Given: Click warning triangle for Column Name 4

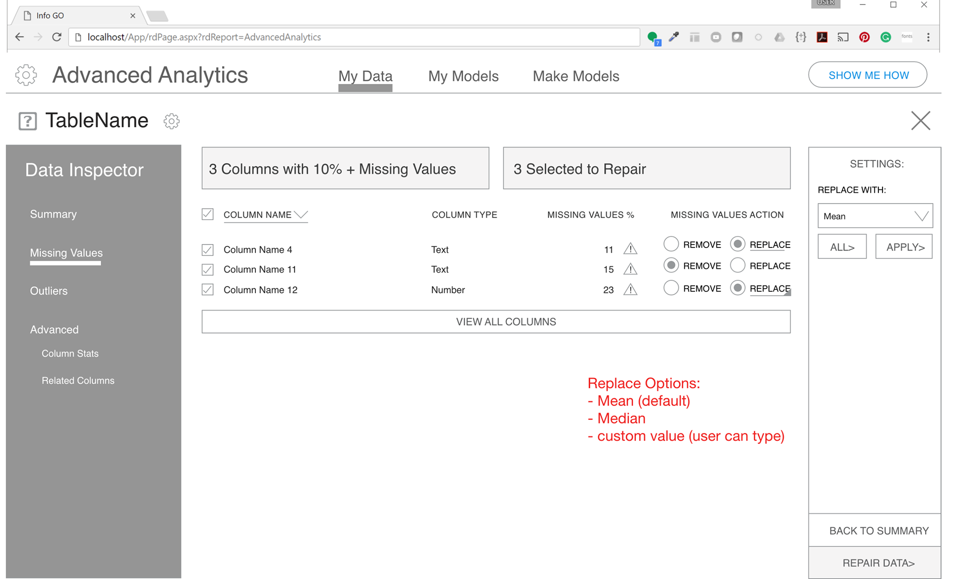Looking at the screenshot, I should click(x=630, y=248).
